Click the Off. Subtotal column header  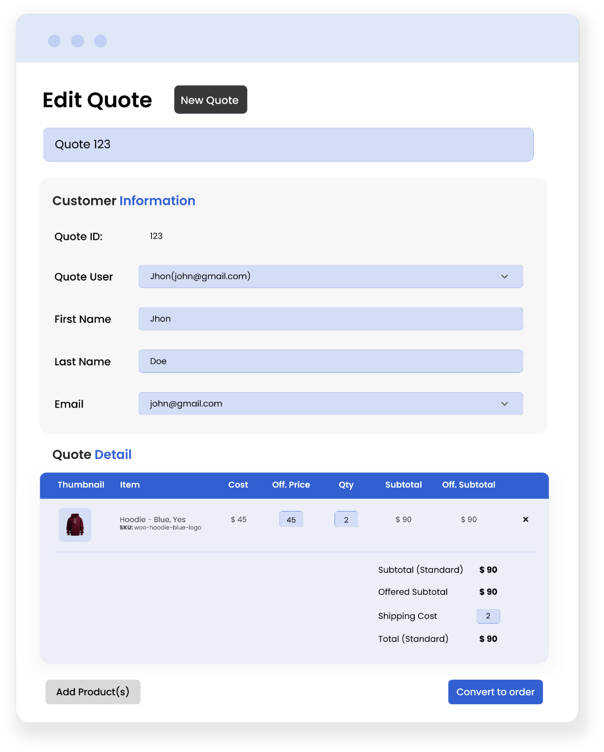[x=468, y=485]
